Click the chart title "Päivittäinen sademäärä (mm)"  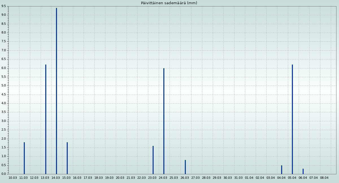click(169, 3)
